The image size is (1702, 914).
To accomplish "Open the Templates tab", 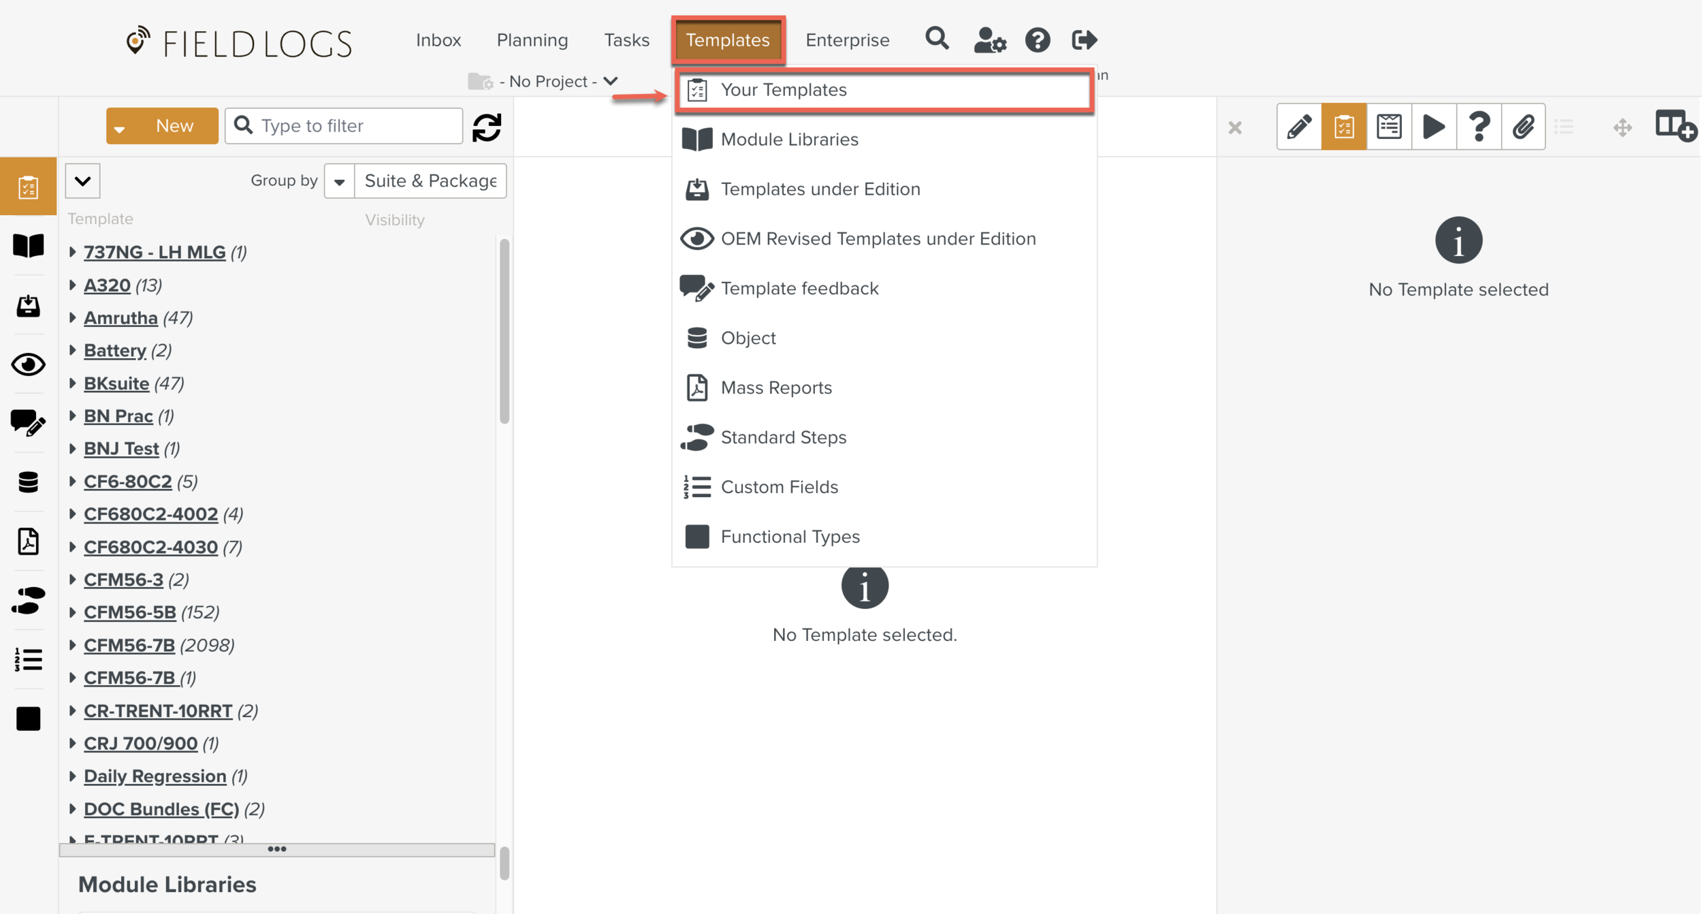I will tap(728, 40).
